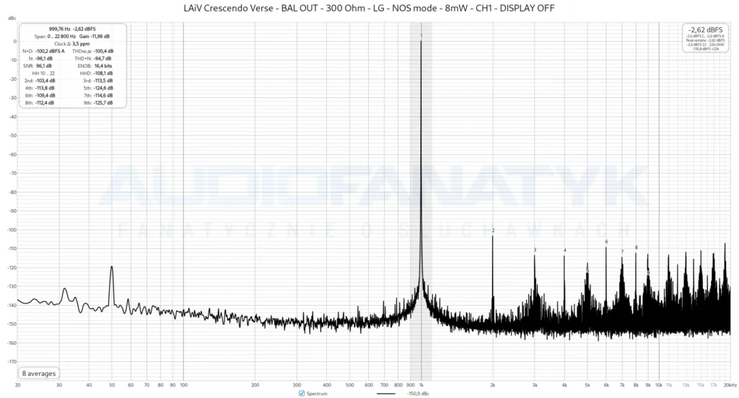This screenshot has width=739, height=398.
Task: Click the -150,9 dBc legend value
Action: click(x=418, y=393)
